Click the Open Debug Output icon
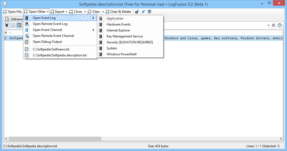This screenshot has height=151, width=287. (27, 42)
